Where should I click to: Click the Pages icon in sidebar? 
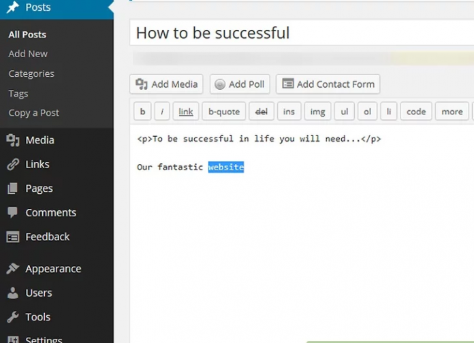tap(13, 189)
